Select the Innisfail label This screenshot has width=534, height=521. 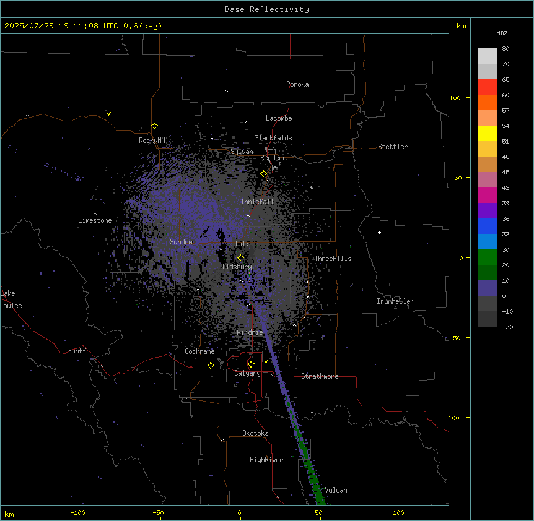[257, 202]
